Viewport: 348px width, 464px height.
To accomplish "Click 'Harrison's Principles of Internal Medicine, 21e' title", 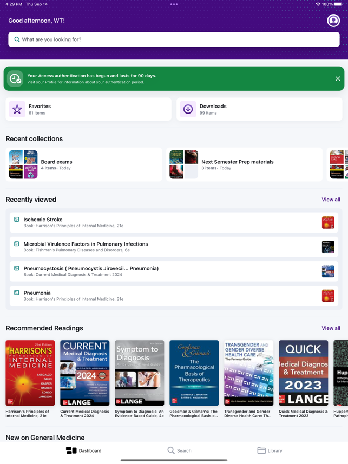I will (27, 413).
